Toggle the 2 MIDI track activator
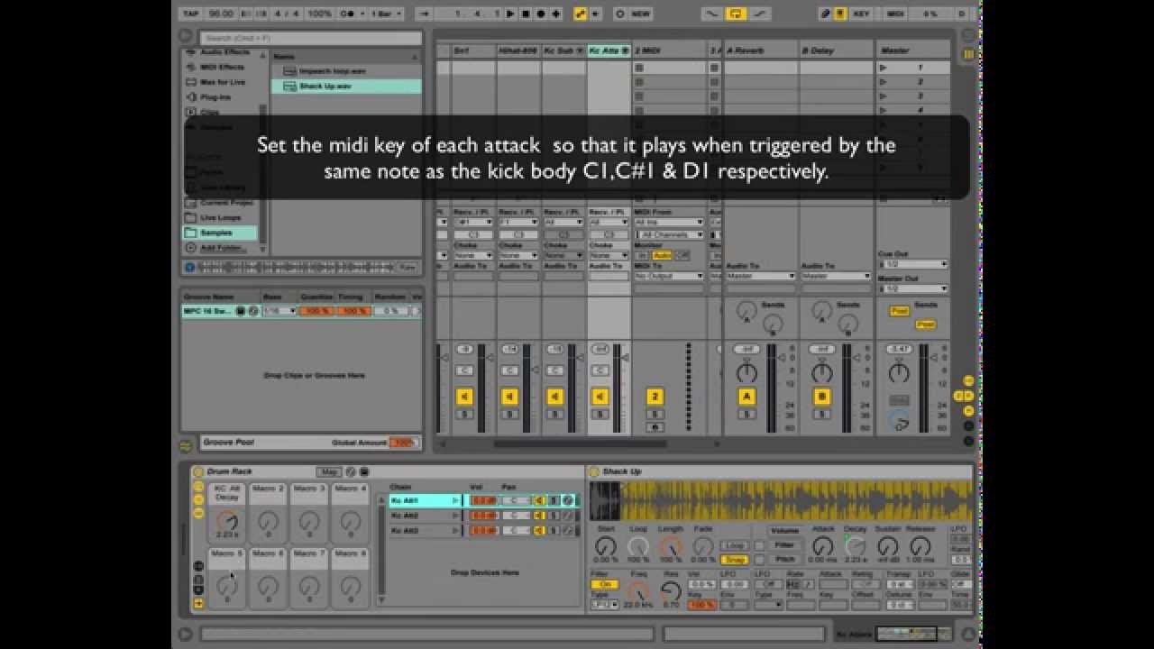Image resolution: width=1154 pixels, height=649 pixels. [x=655, y=397]
